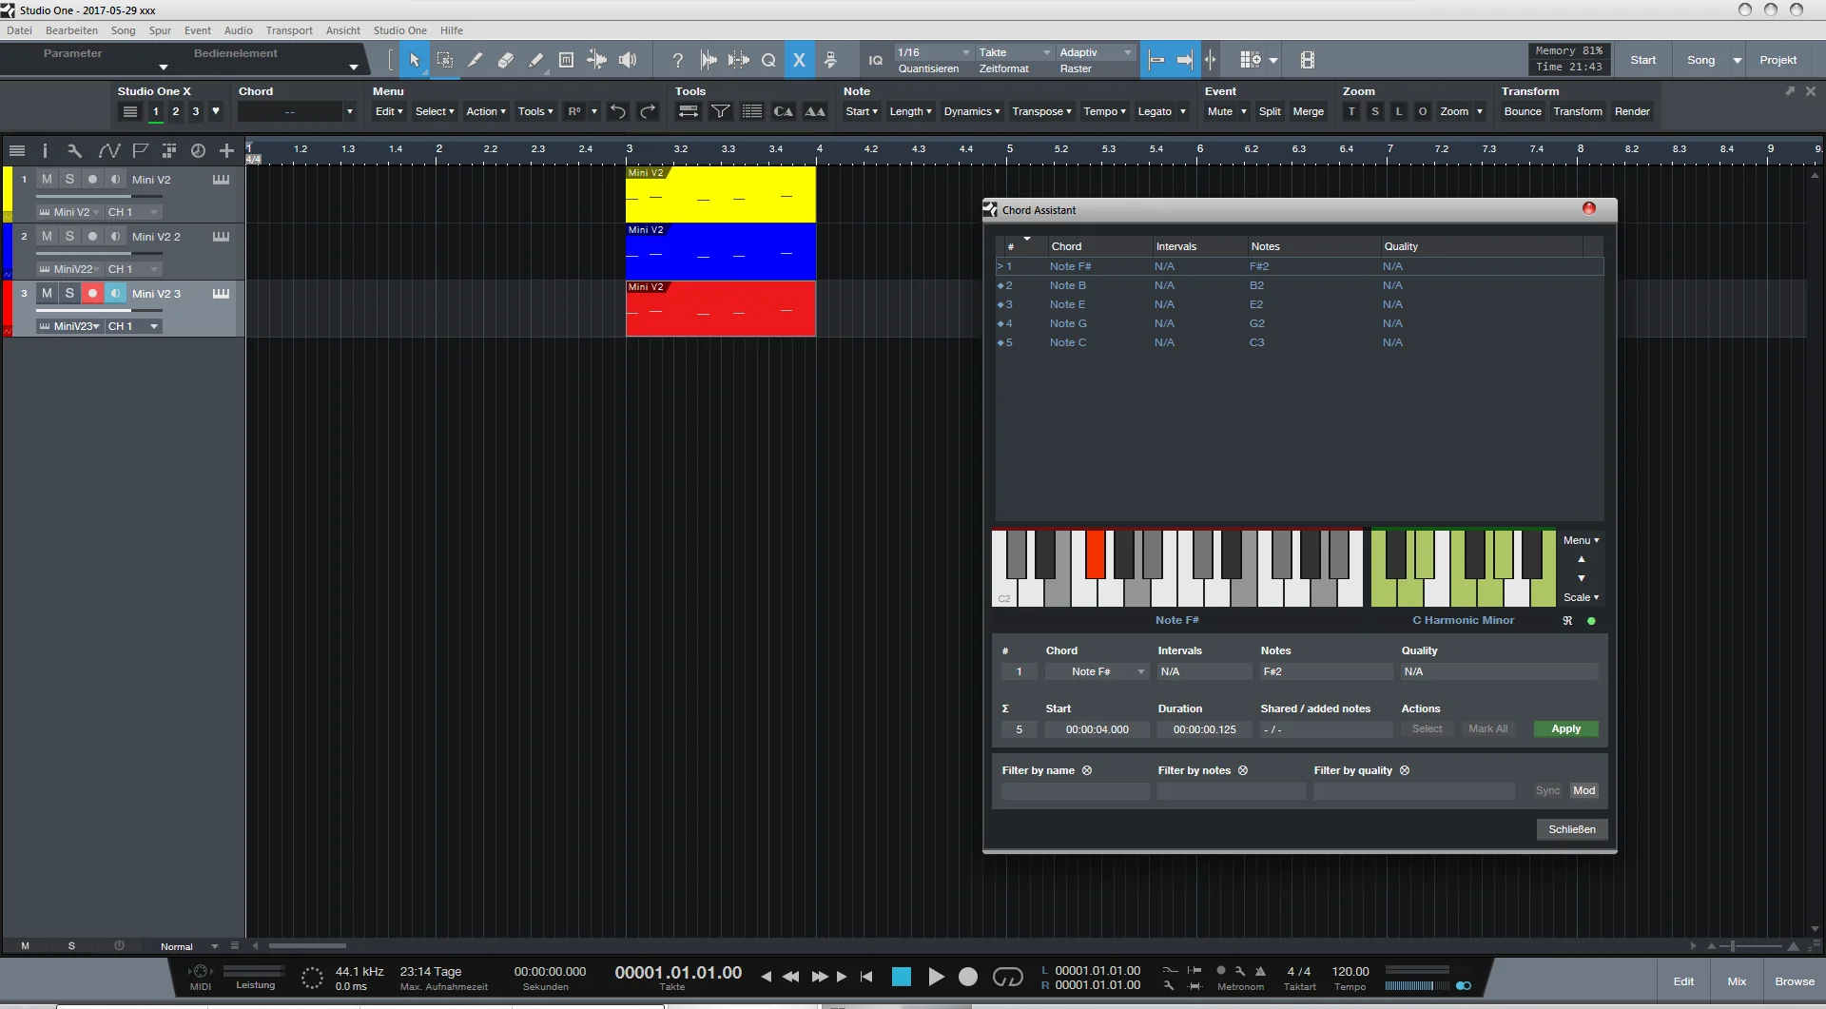1826x1009 pixels.
Task: Select the Eraser tool
Action: (505, 60)
